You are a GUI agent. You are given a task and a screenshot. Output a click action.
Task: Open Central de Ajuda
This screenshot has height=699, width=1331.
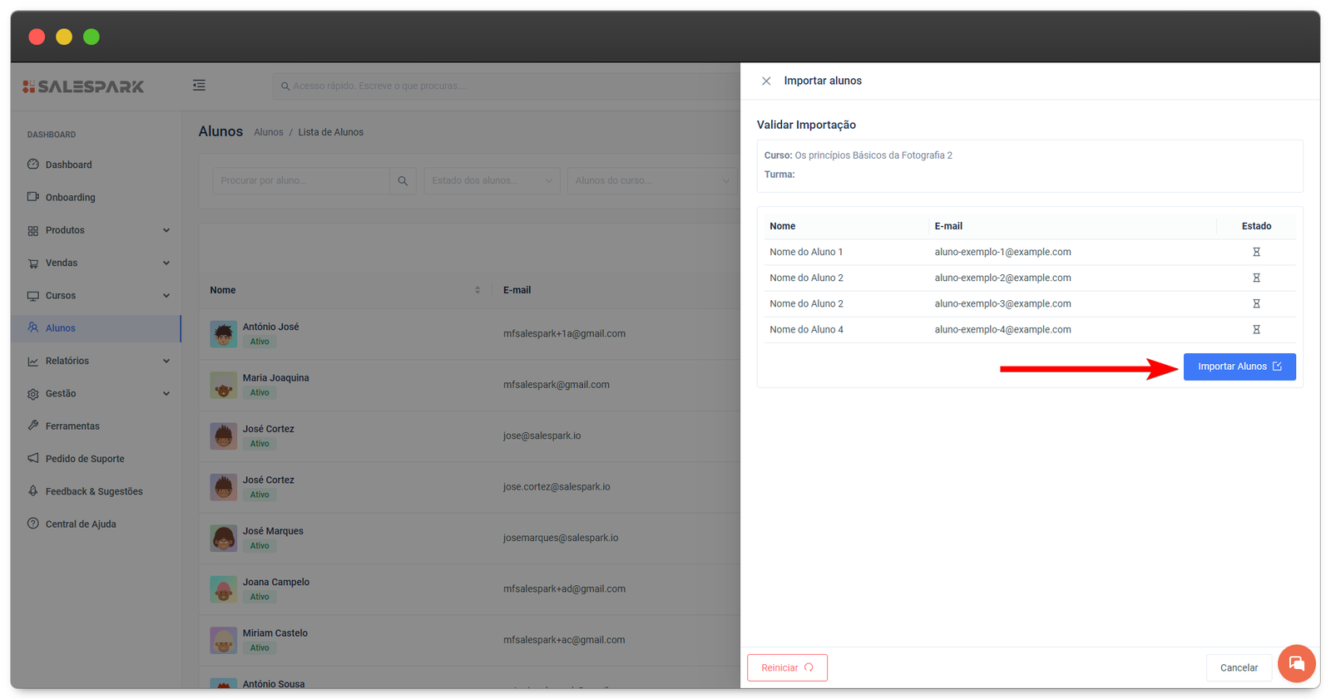(x=81, y=524)
